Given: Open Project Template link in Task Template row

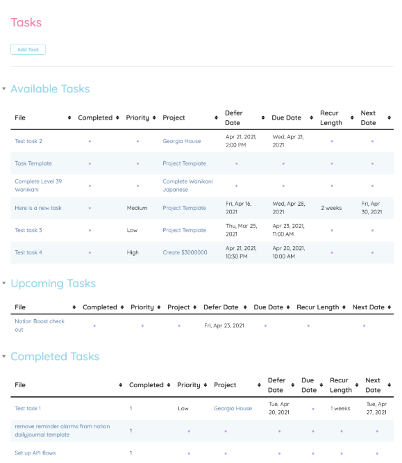Looking at the screenshot, I should point(184,163).
